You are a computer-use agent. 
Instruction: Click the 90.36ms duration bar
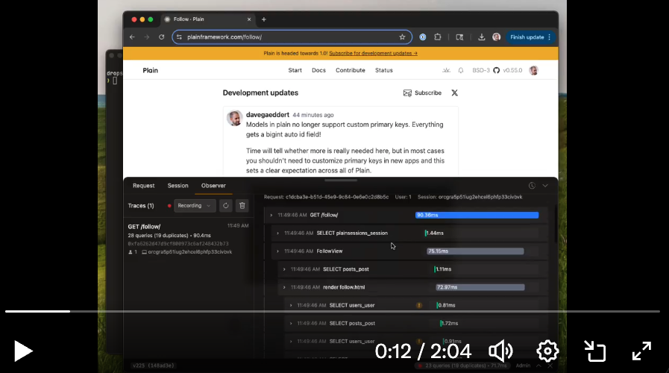click(477, 215)
